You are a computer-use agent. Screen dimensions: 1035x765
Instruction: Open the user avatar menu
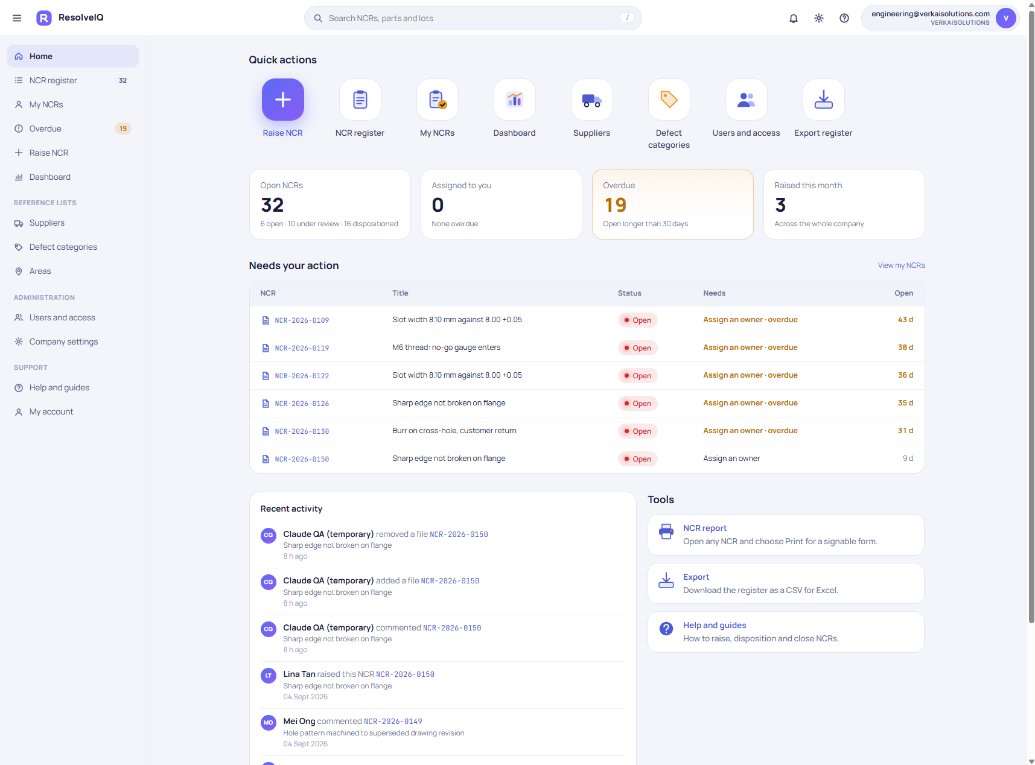(x=1006, y=18)
